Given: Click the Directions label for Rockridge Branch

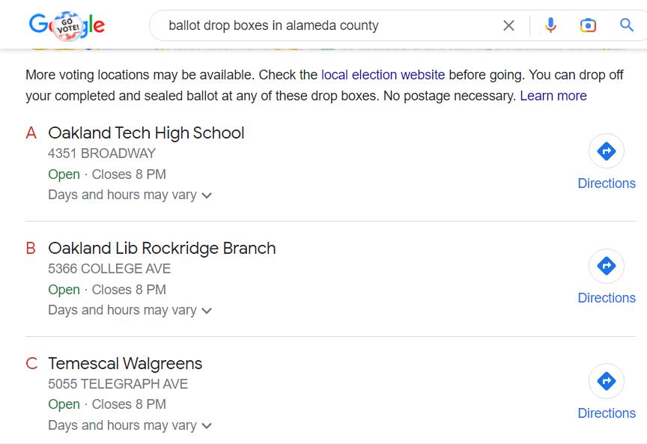Looking at the screenshot, I should [x=606, y=298].
